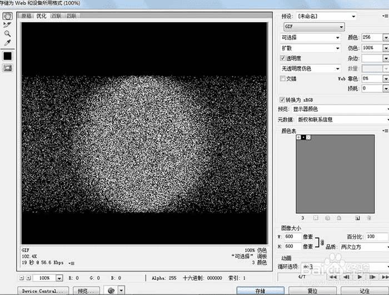Open the 无透明度仿色 dropdown

[311, 68]
